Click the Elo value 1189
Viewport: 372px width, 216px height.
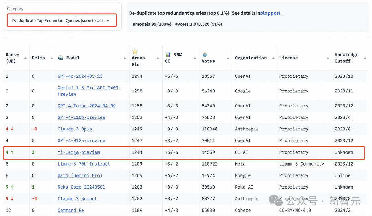(x=137, y=210)
